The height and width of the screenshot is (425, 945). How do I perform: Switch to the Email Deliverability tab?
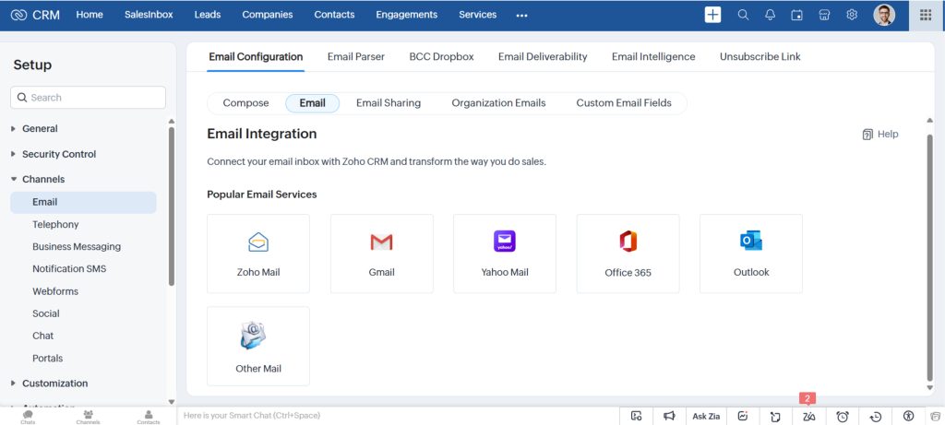coord(543,56)
